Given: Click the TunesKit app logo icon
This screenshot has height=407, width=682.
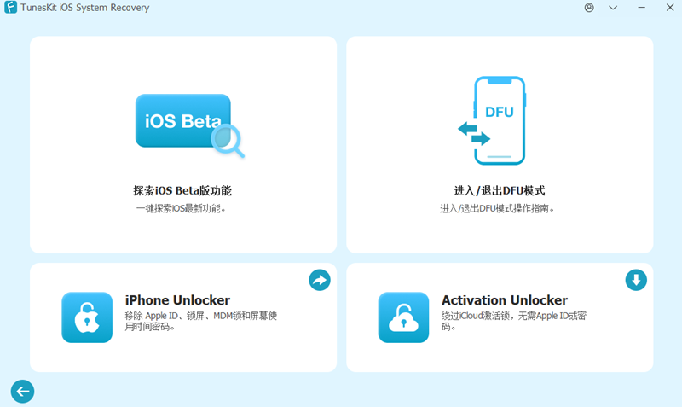Looking at the screenshot, I should (x=10, y=8).
